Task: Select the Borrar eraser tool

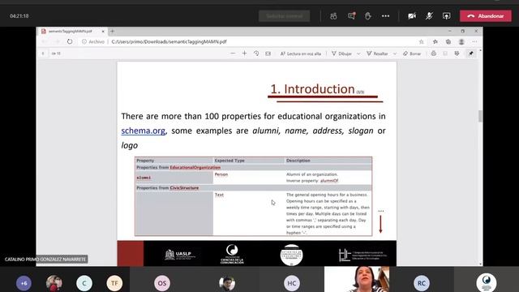Action: pyautogui.click(x=412, y=54)
